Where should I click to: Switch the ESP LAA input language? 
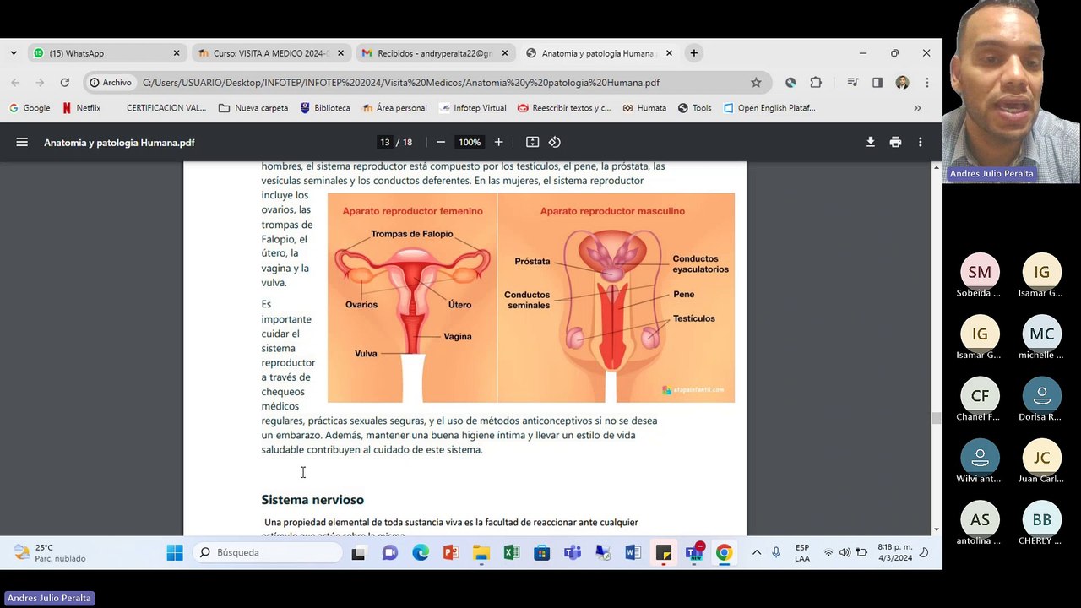(802, 553)
